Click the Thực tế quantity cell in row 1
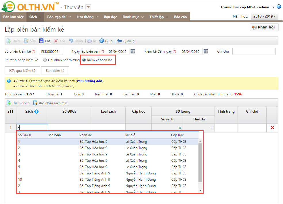Image resolution: width=283 pixels, height=204 pixels. pos(199,128)
